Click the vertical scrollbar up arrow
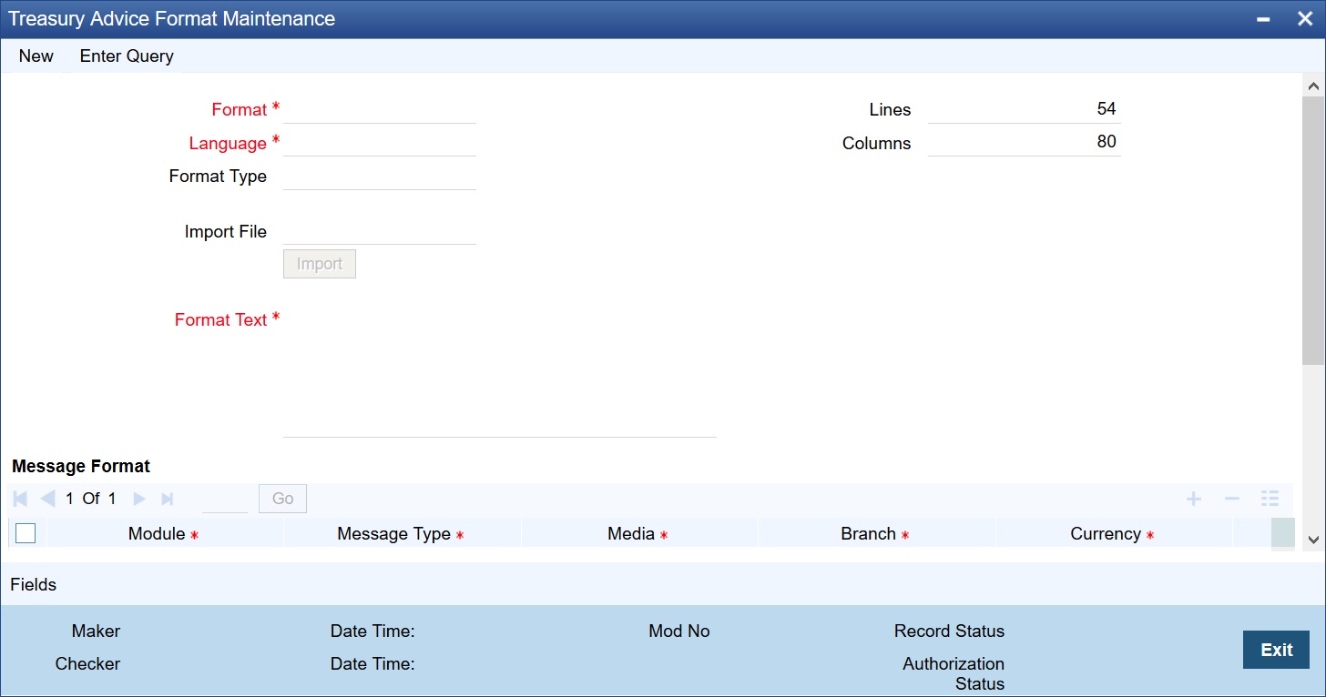The image size is (1326, 697). 1313,86
